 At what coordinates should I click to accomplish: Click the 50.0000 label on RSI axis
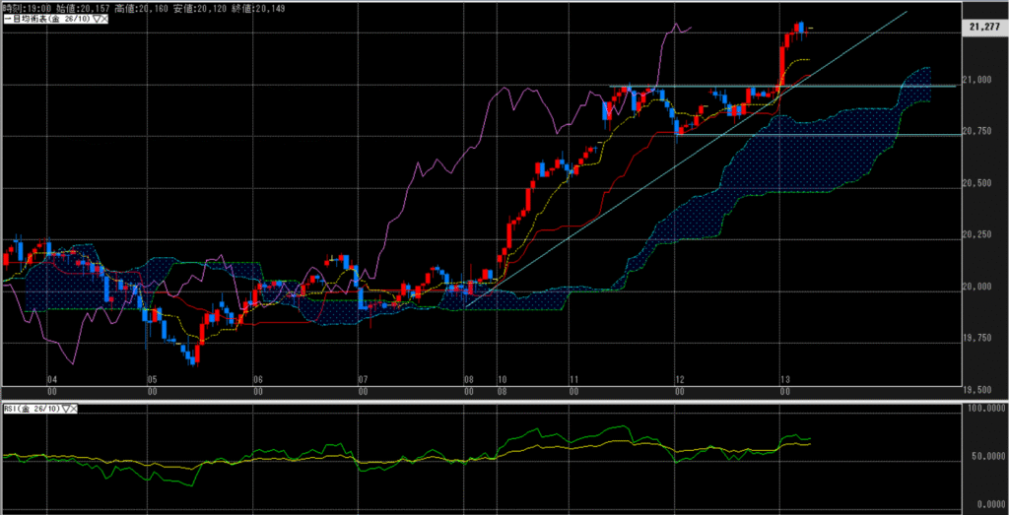click(985, 458)
